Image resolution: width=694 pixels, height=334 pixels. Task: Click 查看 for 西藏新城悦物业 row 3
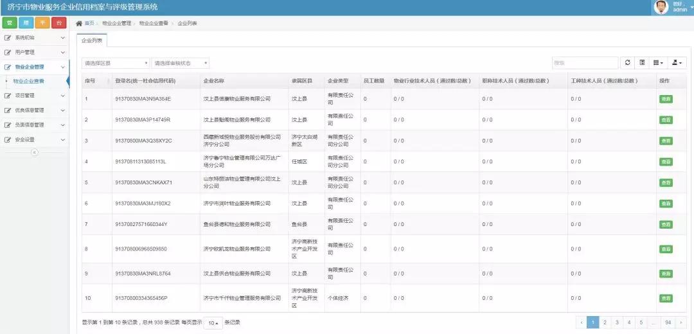(x=666, y=141)
